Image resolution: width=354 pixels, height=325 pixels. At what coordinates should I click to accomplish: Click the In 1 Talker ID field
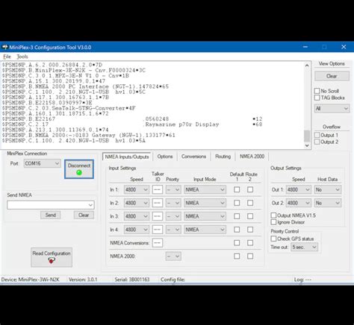pos(158,189)
